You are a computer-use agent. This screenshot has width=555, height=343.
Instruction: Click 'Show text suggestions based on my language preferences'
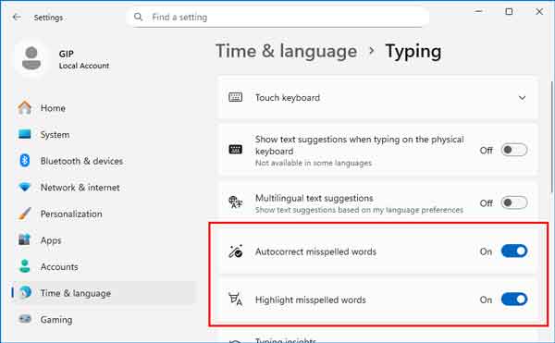click(359, 210)
